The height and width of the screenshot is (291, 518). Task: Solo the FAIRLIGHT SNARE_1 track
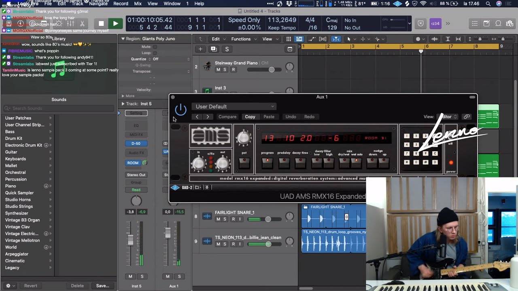pos(225,219)
